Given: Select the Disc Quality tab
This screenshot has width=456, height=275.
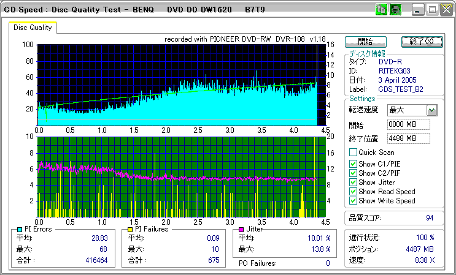Looking at the screenshot, I should (x=33, y=28).
